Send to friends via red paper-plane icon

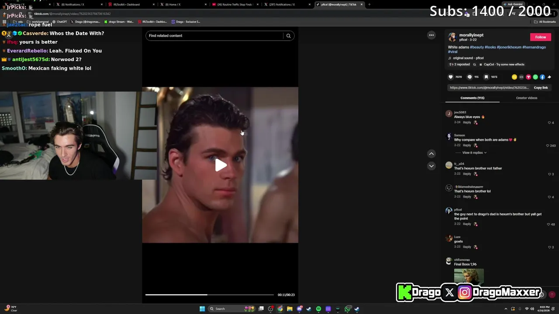click(528, 77)
